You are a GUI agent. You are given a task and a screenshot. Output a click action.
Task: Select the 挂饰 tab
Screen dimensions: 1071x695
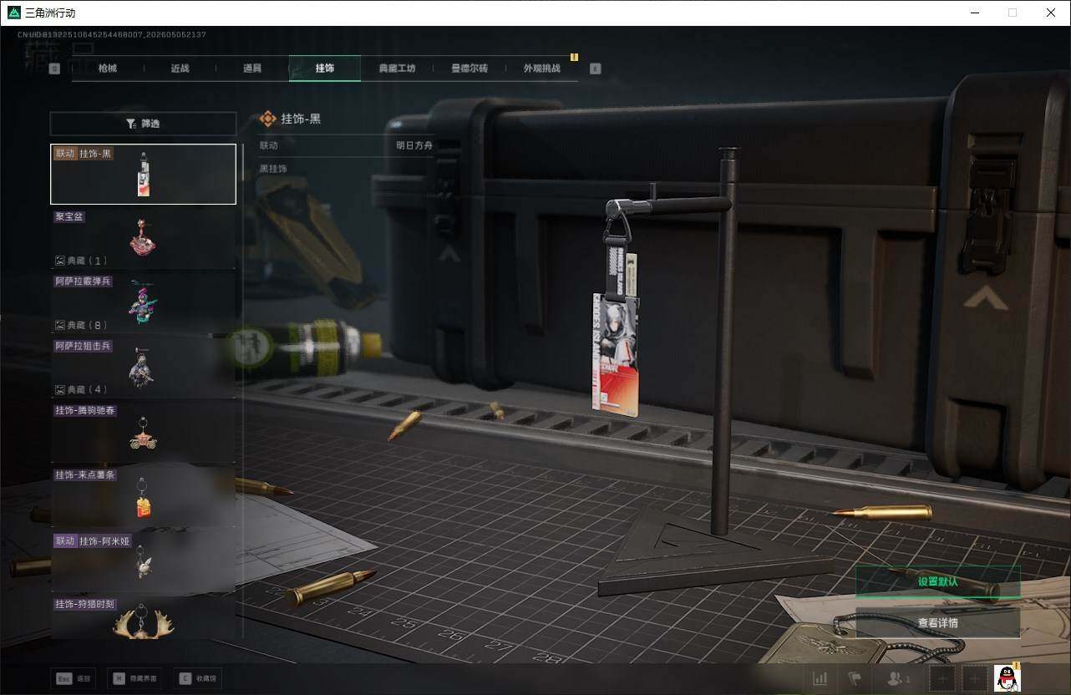pyautogui.click(x=325, y=68)
